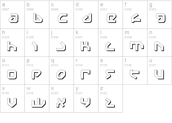Pick the glyph labeled k 0107
Viewport: 172px width, 123px height.
point(86,42)
